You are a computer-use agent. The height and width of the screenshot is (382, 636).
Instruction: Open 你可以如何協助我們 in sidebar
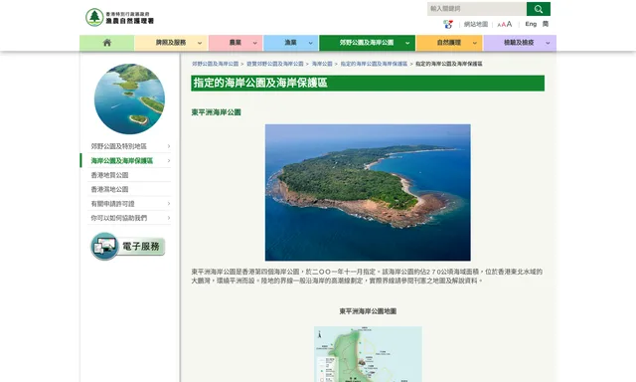(119, 218)
